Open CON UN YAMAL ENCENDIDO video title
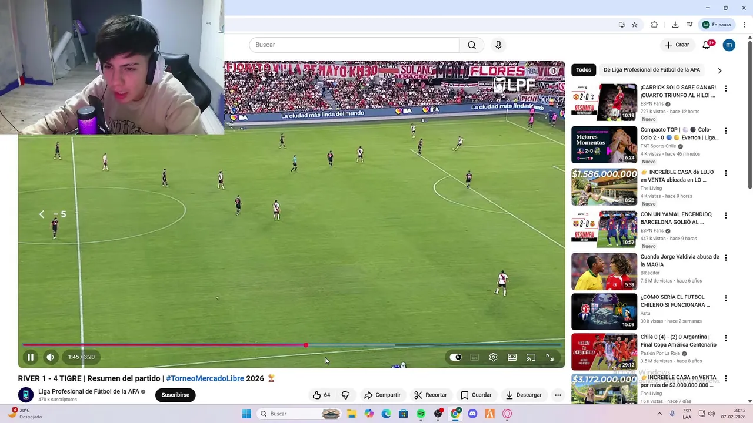The image size is (753, 423). coord(677,218)
